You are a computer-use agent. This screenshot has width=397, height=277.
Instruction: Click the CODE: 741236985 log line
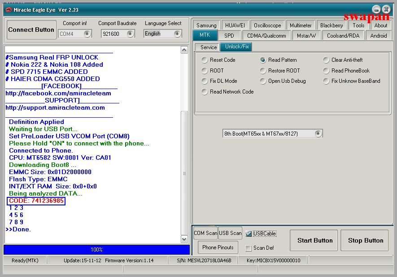(36, 201)
